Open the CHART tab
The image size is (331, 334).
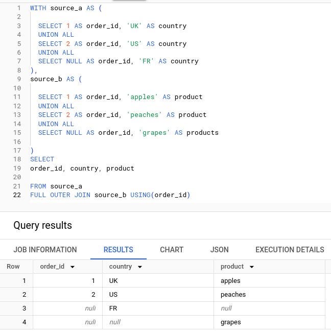tap(172, 249)
